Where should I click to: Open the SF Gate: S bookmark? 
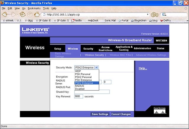[61, 21]
